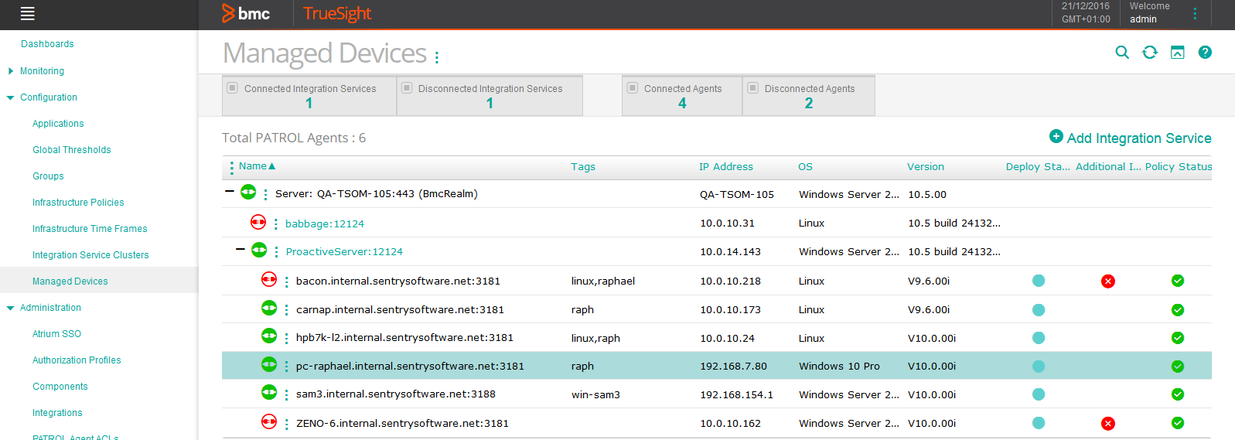Toggle Connected Integration Services filter checkbox
This screenshot has height=440, width=1235.
coord(232,87)
